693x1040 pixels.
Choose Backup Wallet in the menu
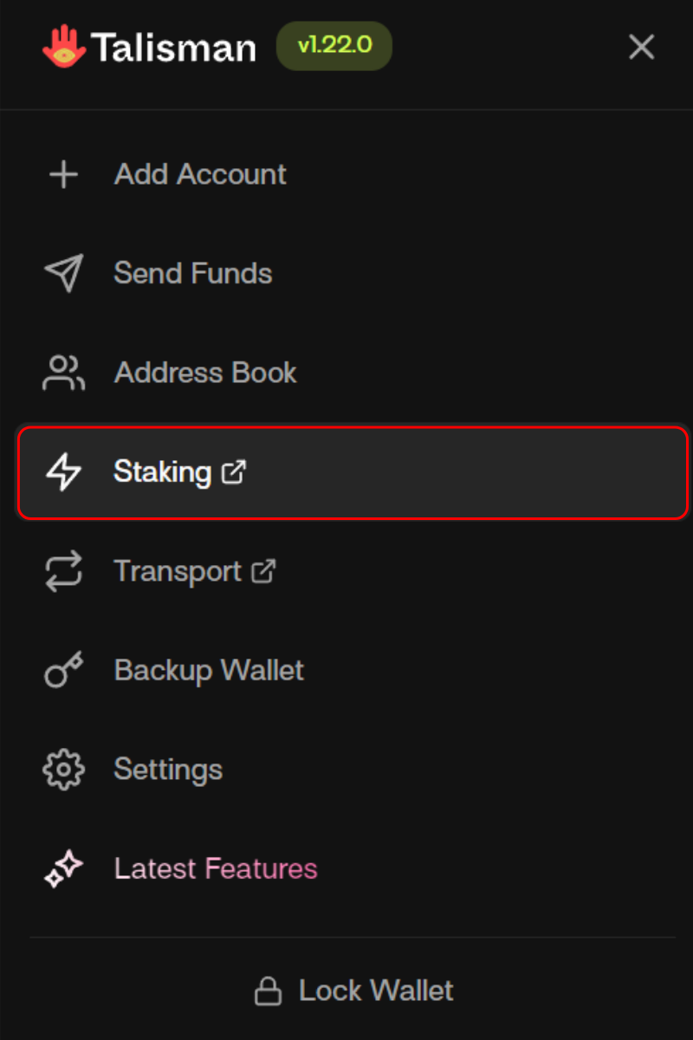click(209, 671)
